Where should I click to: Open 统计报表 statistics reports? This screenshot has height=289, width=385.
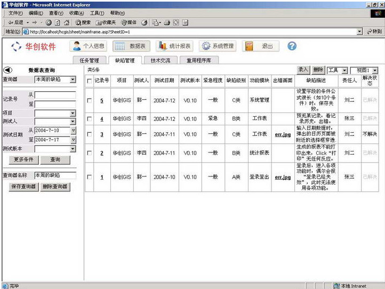[174, 46]
